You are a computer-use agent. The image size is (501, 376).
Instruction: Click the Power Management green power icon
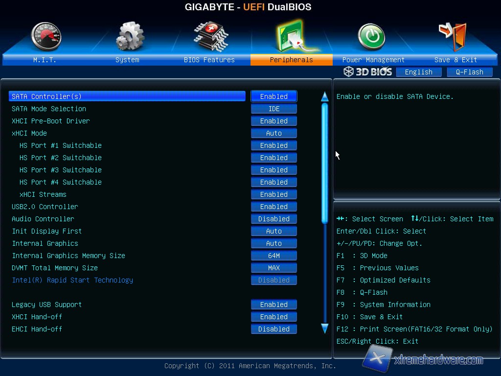pyautogui.click(x=371, y=37)
